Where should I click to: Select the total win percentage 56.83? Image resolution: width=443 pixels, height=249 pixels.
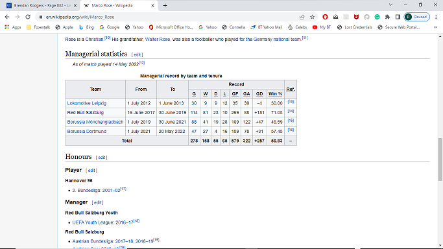coord(276,141)
